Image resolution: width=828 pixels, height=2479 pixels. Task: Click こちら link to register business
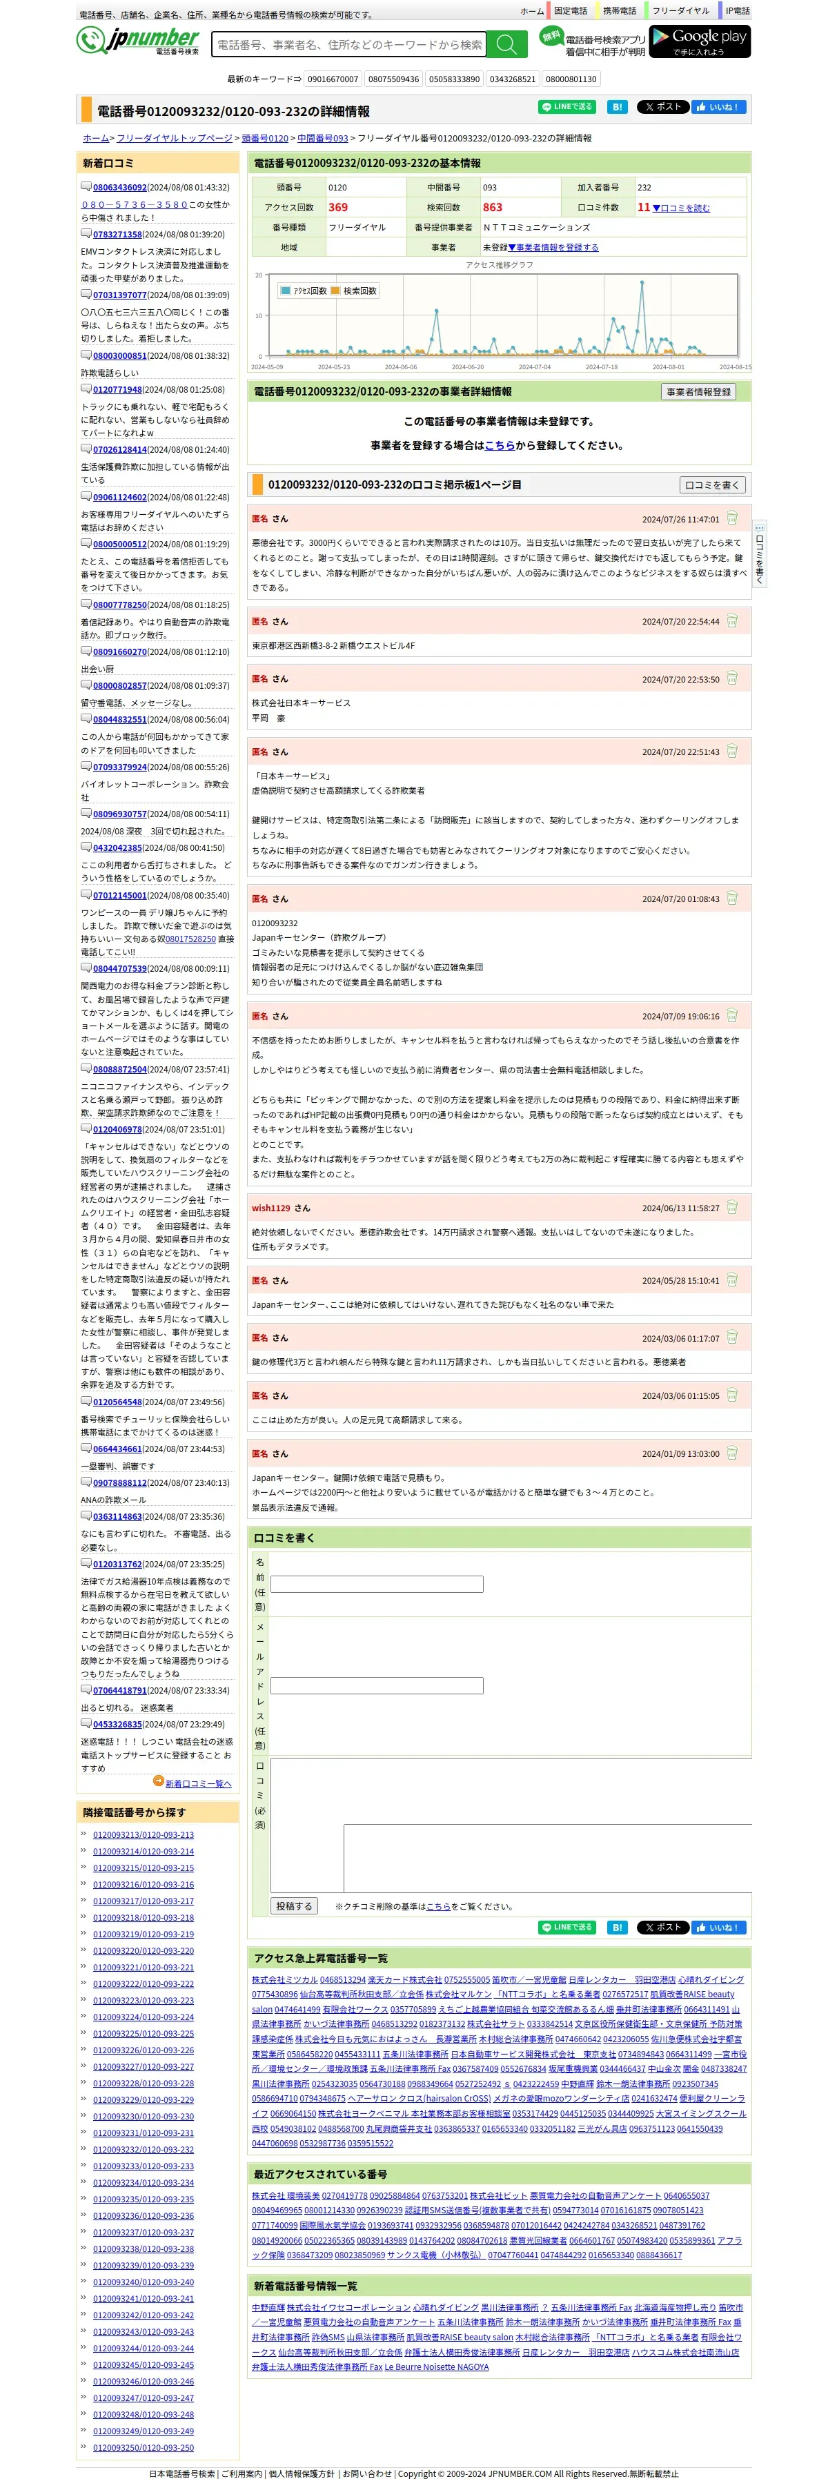click(x=499, y=446)
